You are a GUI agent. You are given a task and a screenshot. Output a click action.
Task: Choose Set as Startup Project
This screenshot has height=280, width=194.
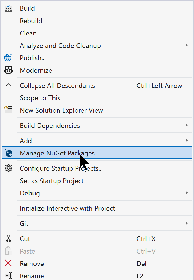coord(52,181)
